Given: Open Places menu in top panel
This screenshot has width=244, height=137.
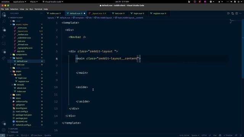Looking at the screenshot, I should (34, 2).
